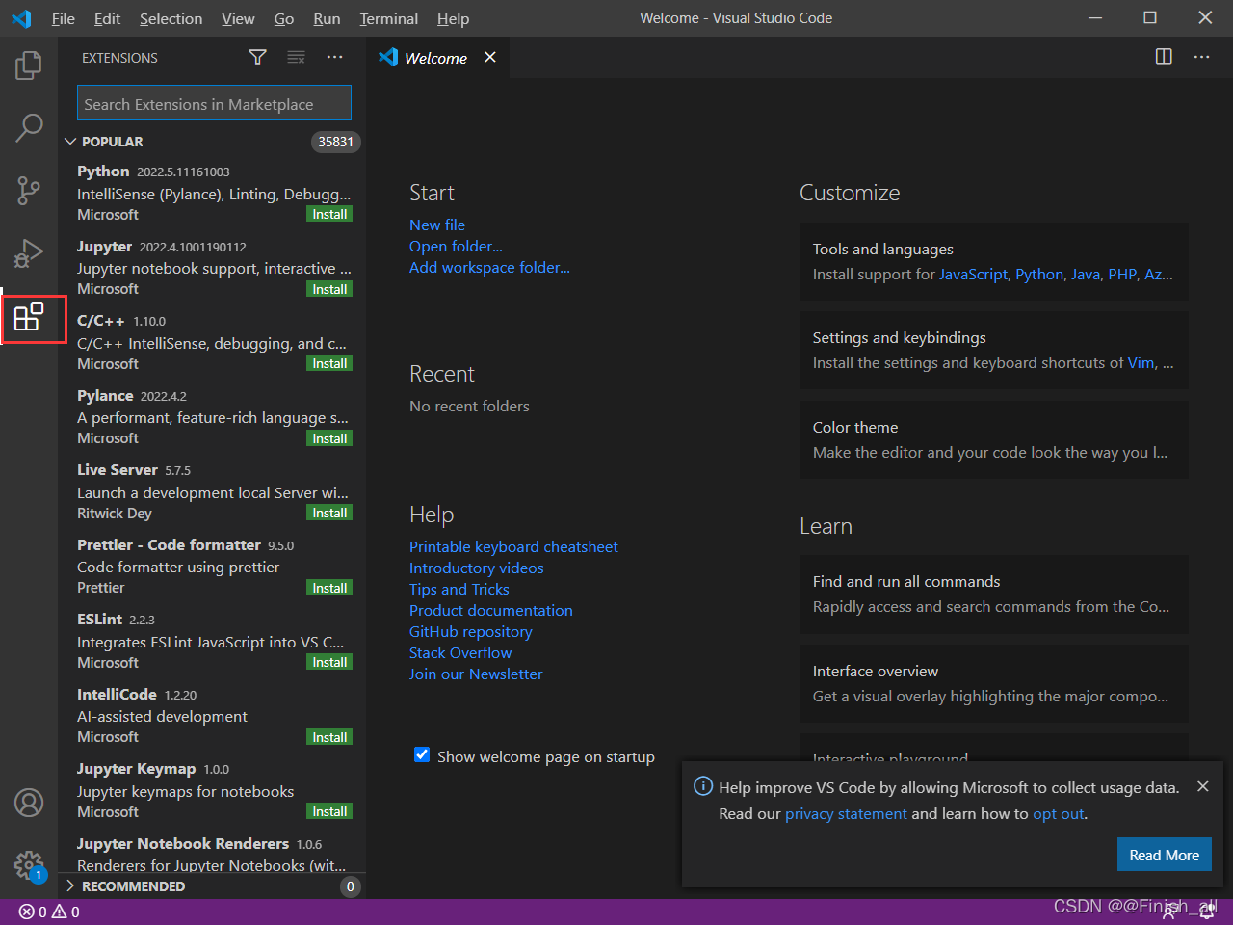Screen dimensions: 1233x925
Task: Open the Run and Debug view
Action: click(x=29, y=253)
